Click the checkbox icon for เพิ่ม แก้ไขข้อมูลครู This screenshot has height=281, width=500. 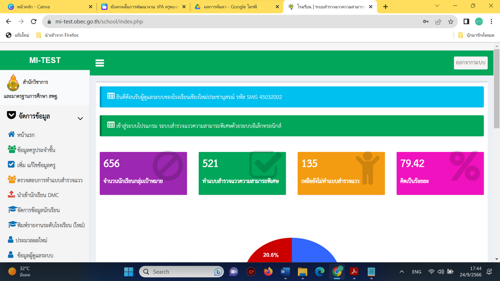pos(11,165)
